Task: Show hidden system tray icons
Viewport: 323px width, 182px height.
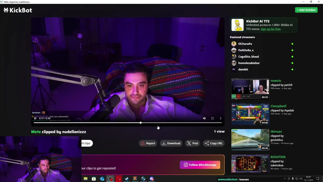Action: click(x=285, y=179)
